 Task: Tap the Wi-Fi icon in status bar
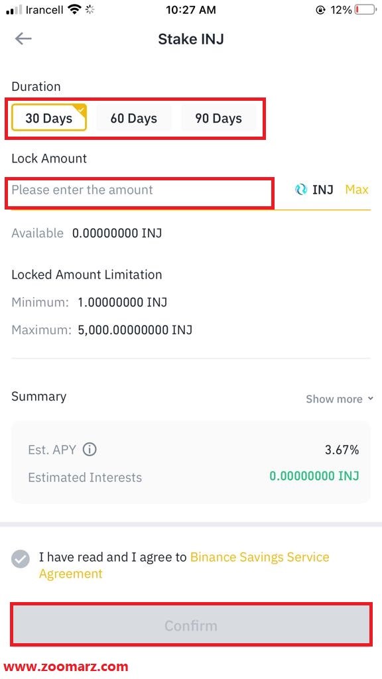click(x=74, y=9)
